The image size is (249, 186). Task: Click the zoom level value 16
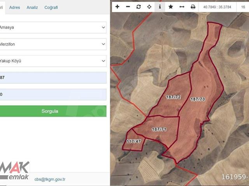pos(243,7)
